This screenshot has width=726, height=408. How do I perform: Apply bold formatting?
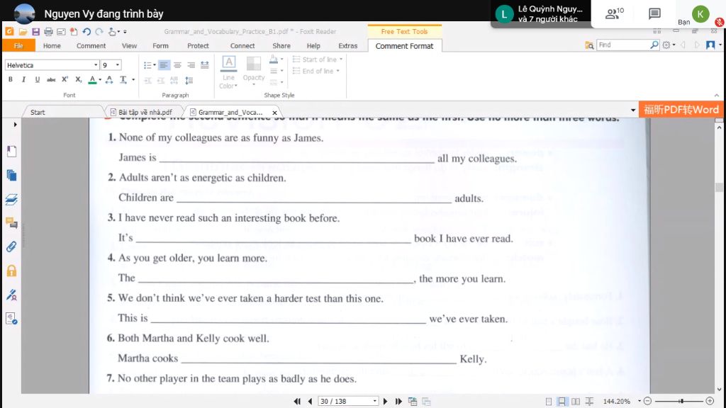point(11,79)
